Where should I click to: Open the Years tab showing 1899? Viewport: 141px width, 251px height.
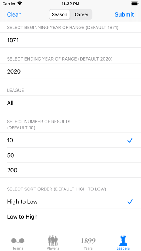click(x=88, y=243)
